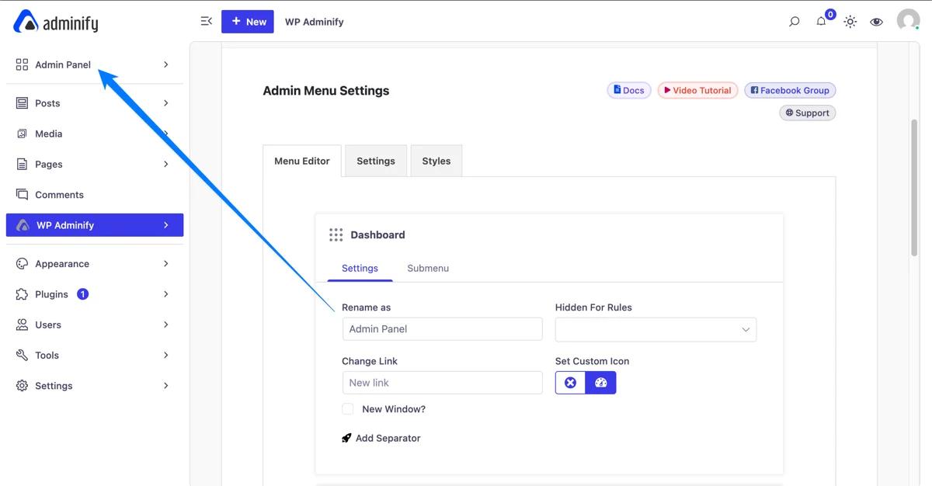
Task: Click the Posts sidebar icon
Action: 22,103
